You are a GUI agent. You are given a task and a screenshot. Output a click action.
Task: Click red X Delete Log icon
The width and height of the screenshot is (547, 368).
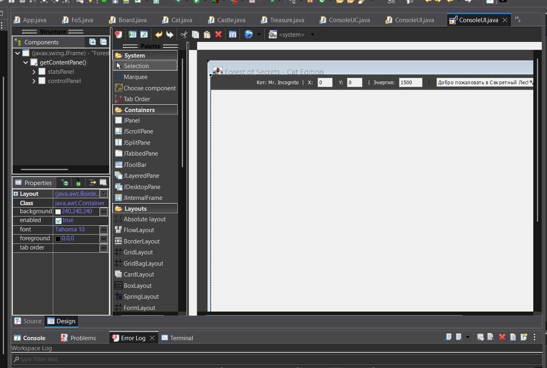502,337
